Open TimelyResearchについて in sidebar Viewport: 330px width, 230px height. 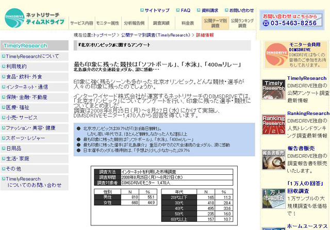click(32, 56)
